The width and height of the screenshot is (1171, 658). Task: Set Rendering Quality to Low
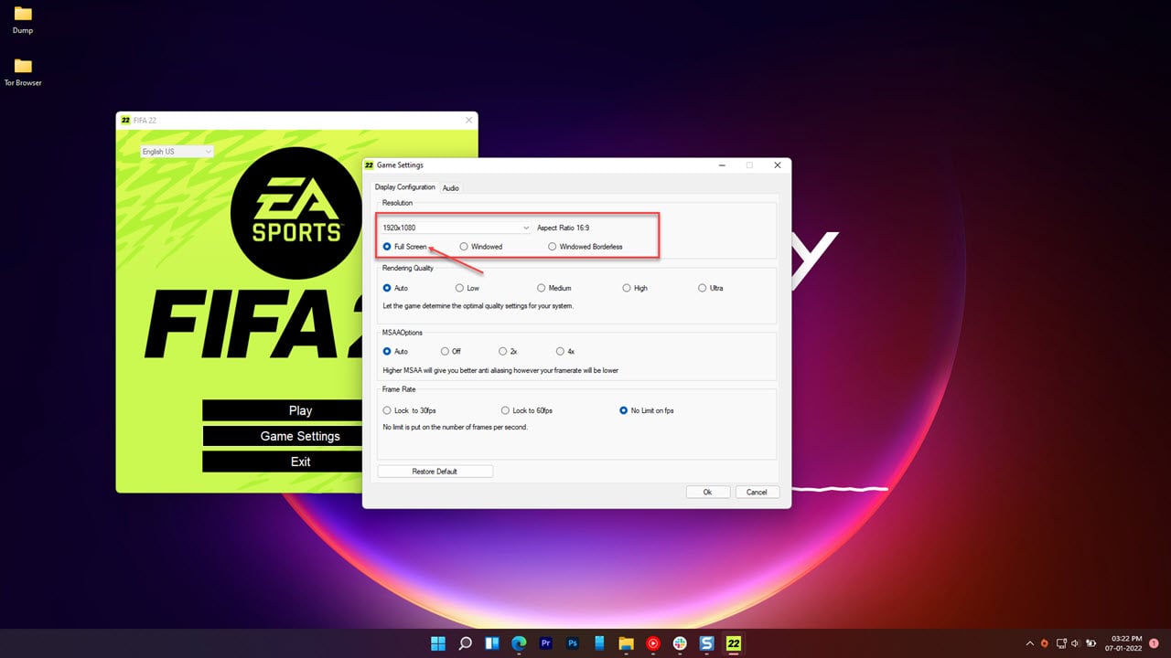(x=467, y=288)
